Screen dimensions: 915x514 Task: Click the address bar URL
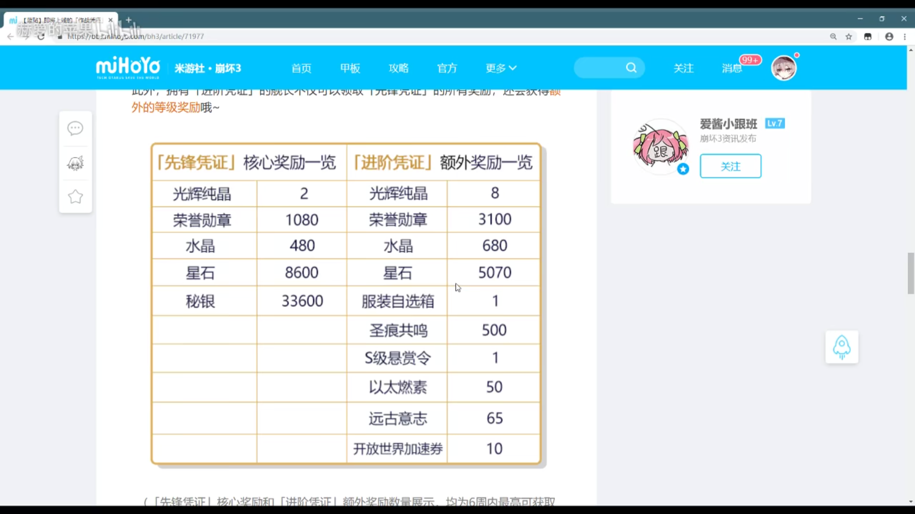point(136,36)
